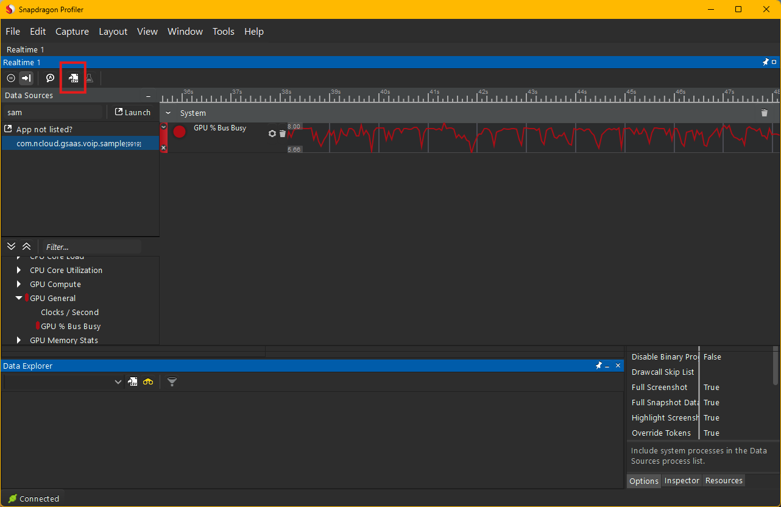Switch to the Options tab
The height and width of the screenshot is (507, 781).
(644, 481)
